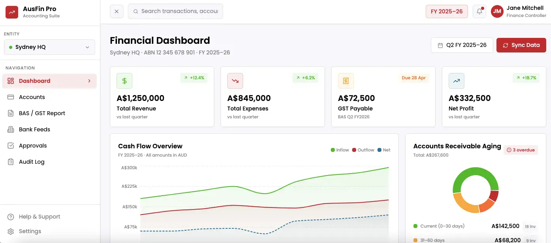
Task: Close the search with the X button
Action: [117, 11]
